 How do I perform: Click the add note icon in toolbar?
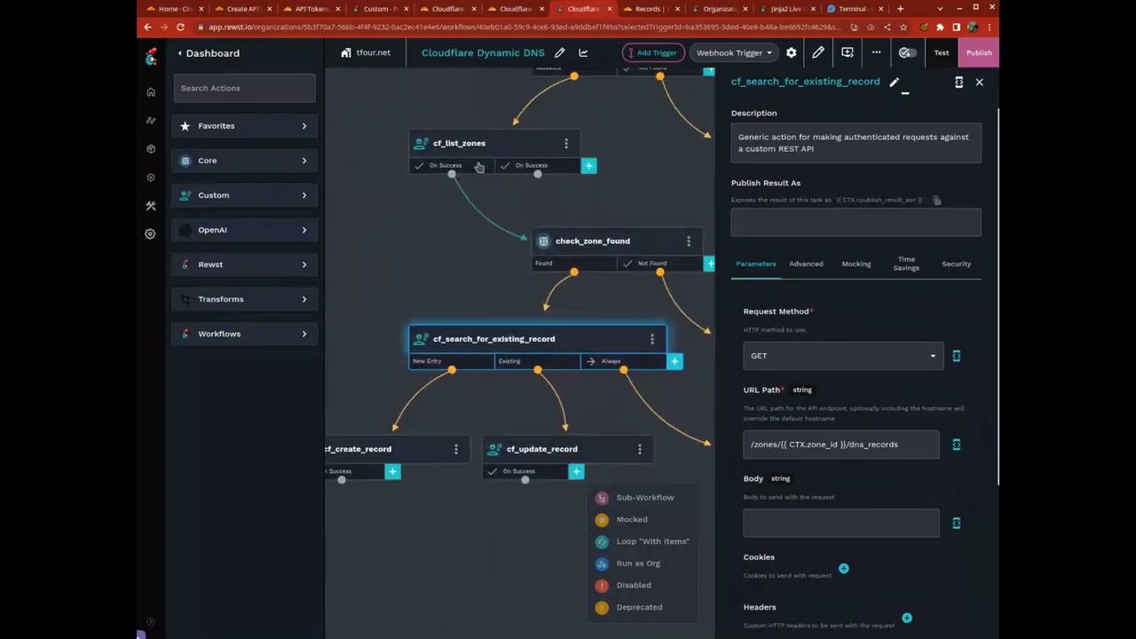847,52
